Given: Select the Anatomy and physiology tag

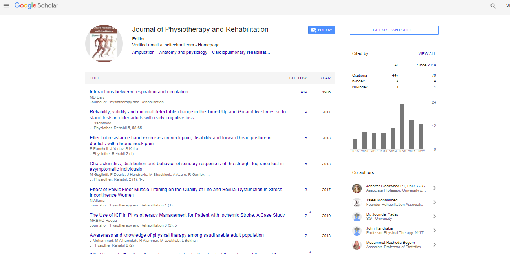Looking at the screenshot, I should coord(183,53).
